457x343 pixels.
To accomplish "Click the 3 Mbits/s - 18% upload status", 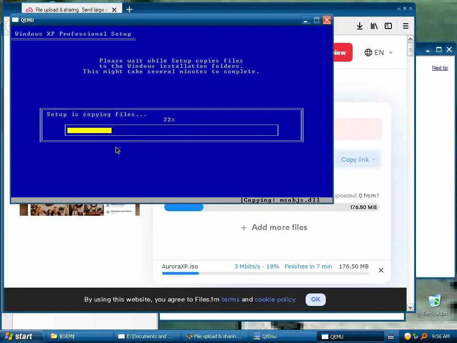I will coord(257,266).
